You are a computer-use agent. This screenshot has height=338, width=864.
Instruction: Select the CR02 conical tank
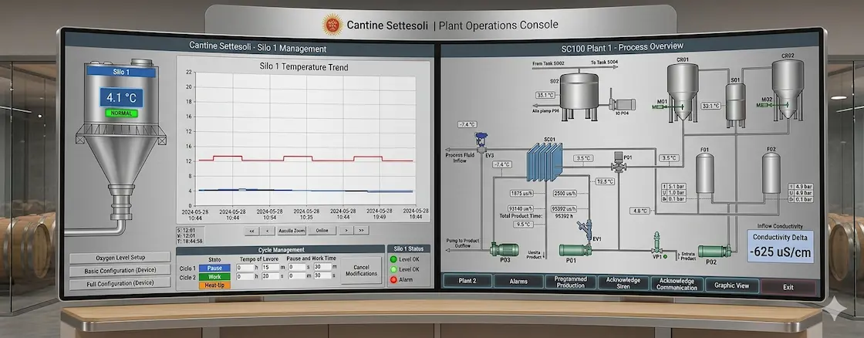pos(787,88)
